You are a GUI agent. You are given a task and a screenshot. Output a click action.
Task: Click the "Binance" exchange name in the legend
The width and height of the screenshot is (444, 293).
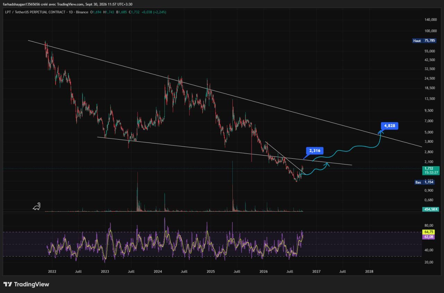coord(83,12)
